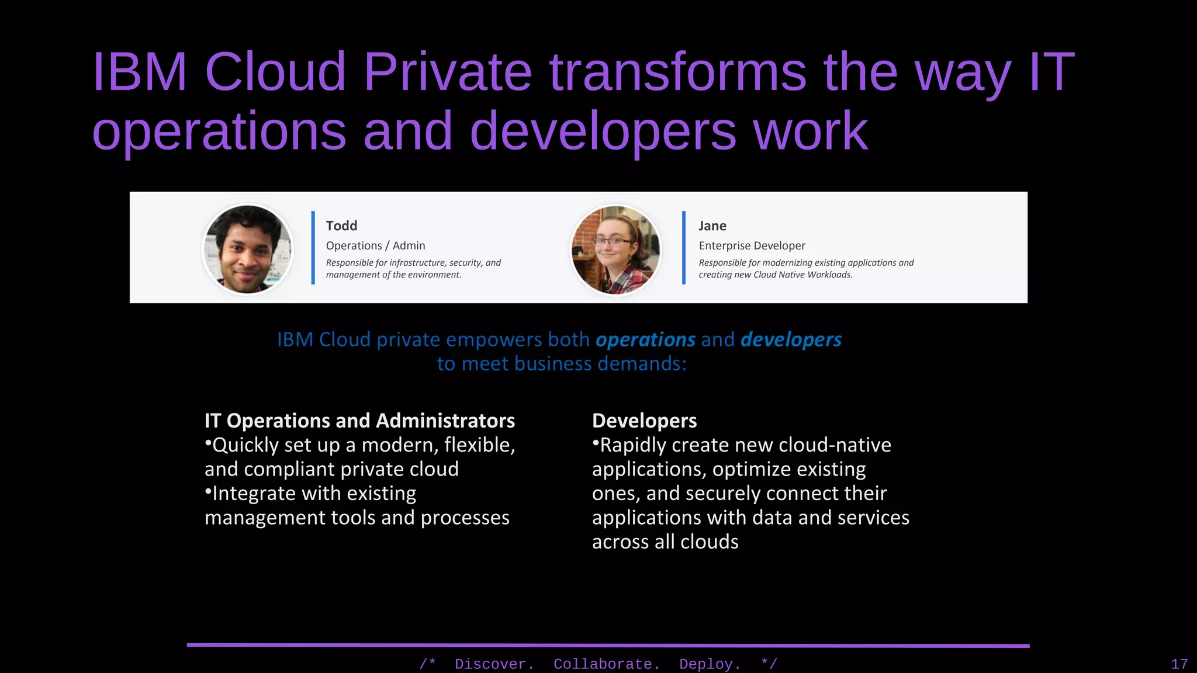The width and height of the screenshot is (1197, 673).
Task: Click 'Responsible for infrastructure, security' description
Action: coord(413,269)
